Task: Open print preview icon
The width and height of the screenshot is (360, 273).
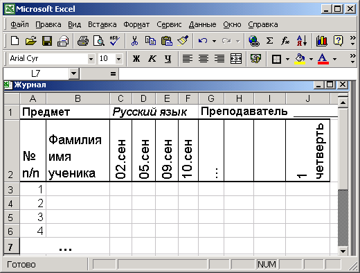Action: click(x=99, y=41)
